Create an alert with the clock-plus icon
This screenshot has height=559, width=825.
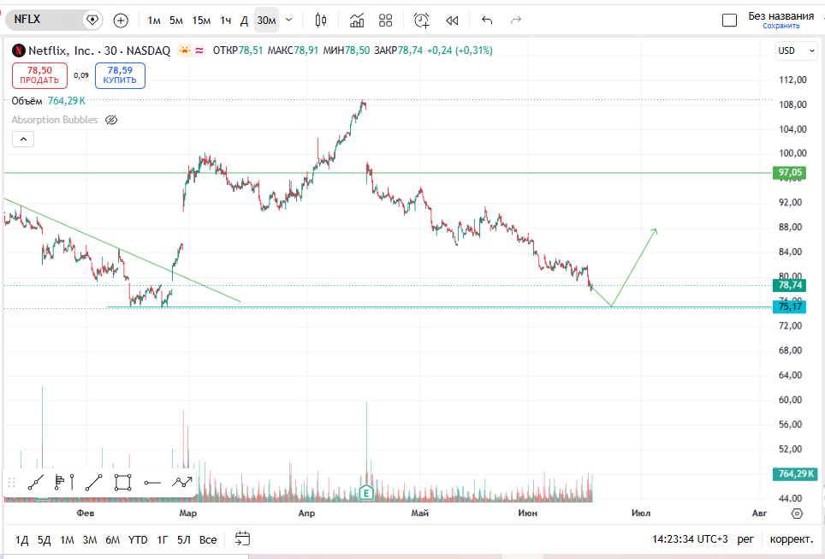tap(421, 20)
